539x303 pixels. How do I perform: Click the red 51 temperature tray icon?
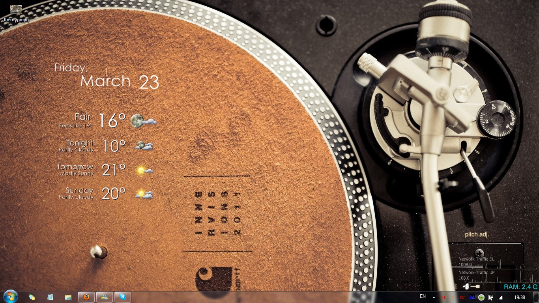[x=443, y=297]
